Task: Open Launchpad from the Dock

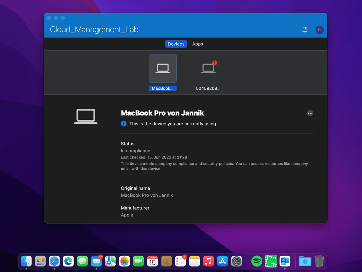Action: (x=40, y=261)
